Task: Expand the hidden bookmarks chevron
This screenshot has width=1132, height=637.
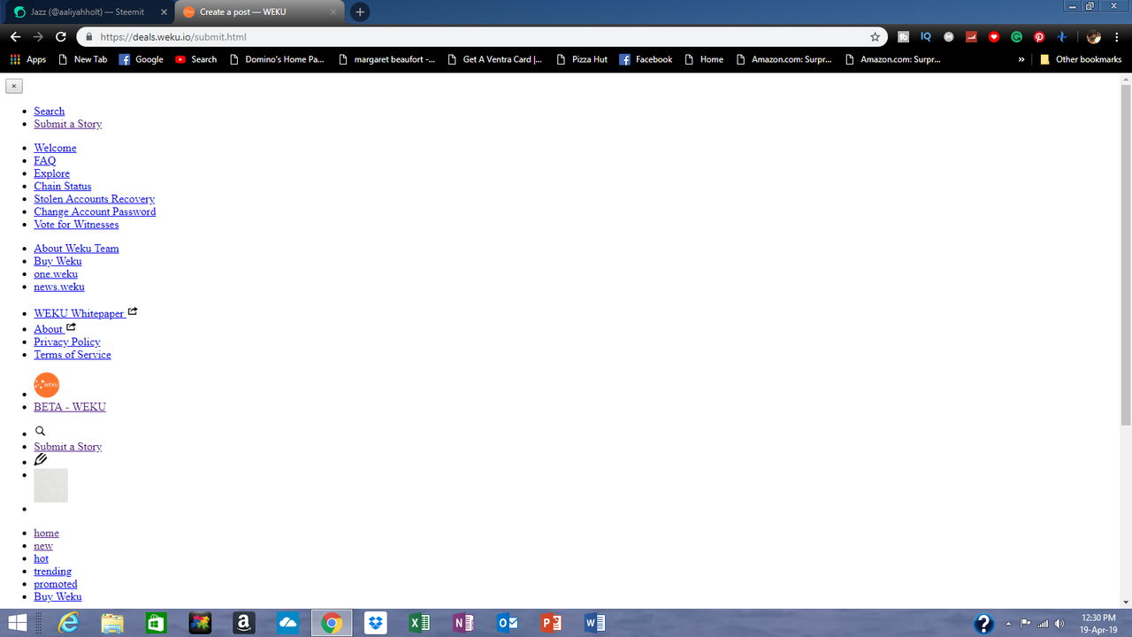Action: pos(1021,59)
